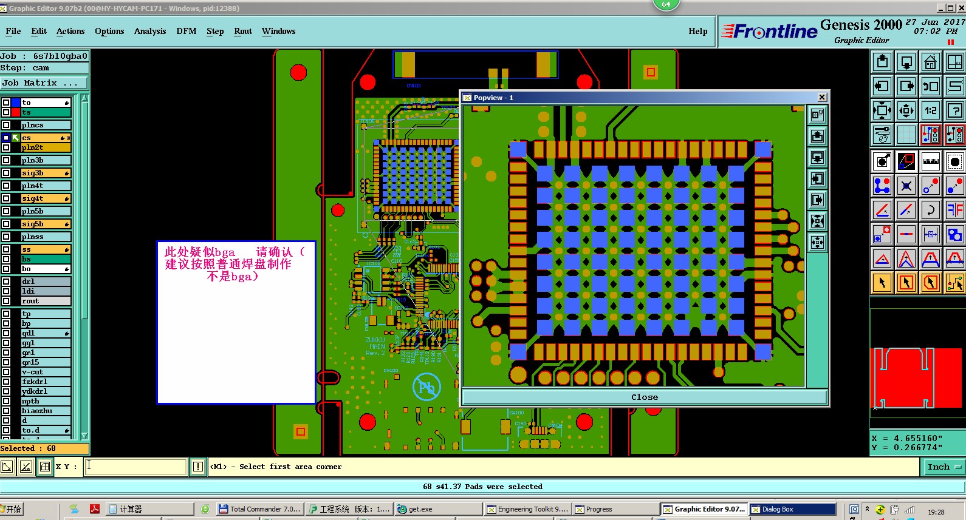The image size is (966, 520).
Task: Select the net select pointer tool
Action: pos(955,283)
